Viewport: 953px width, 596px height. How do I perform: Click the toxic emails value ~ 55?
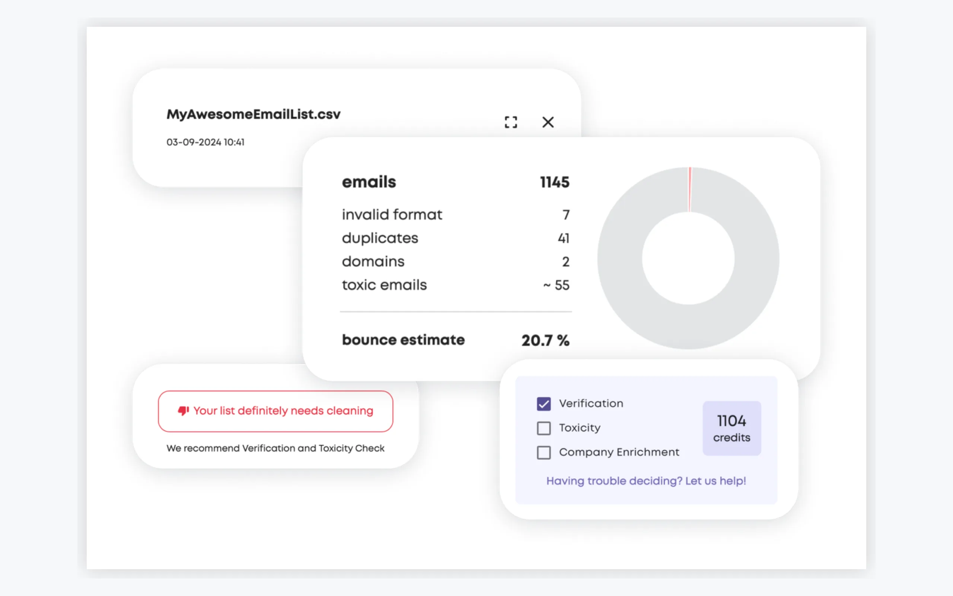tap(556, 285)
